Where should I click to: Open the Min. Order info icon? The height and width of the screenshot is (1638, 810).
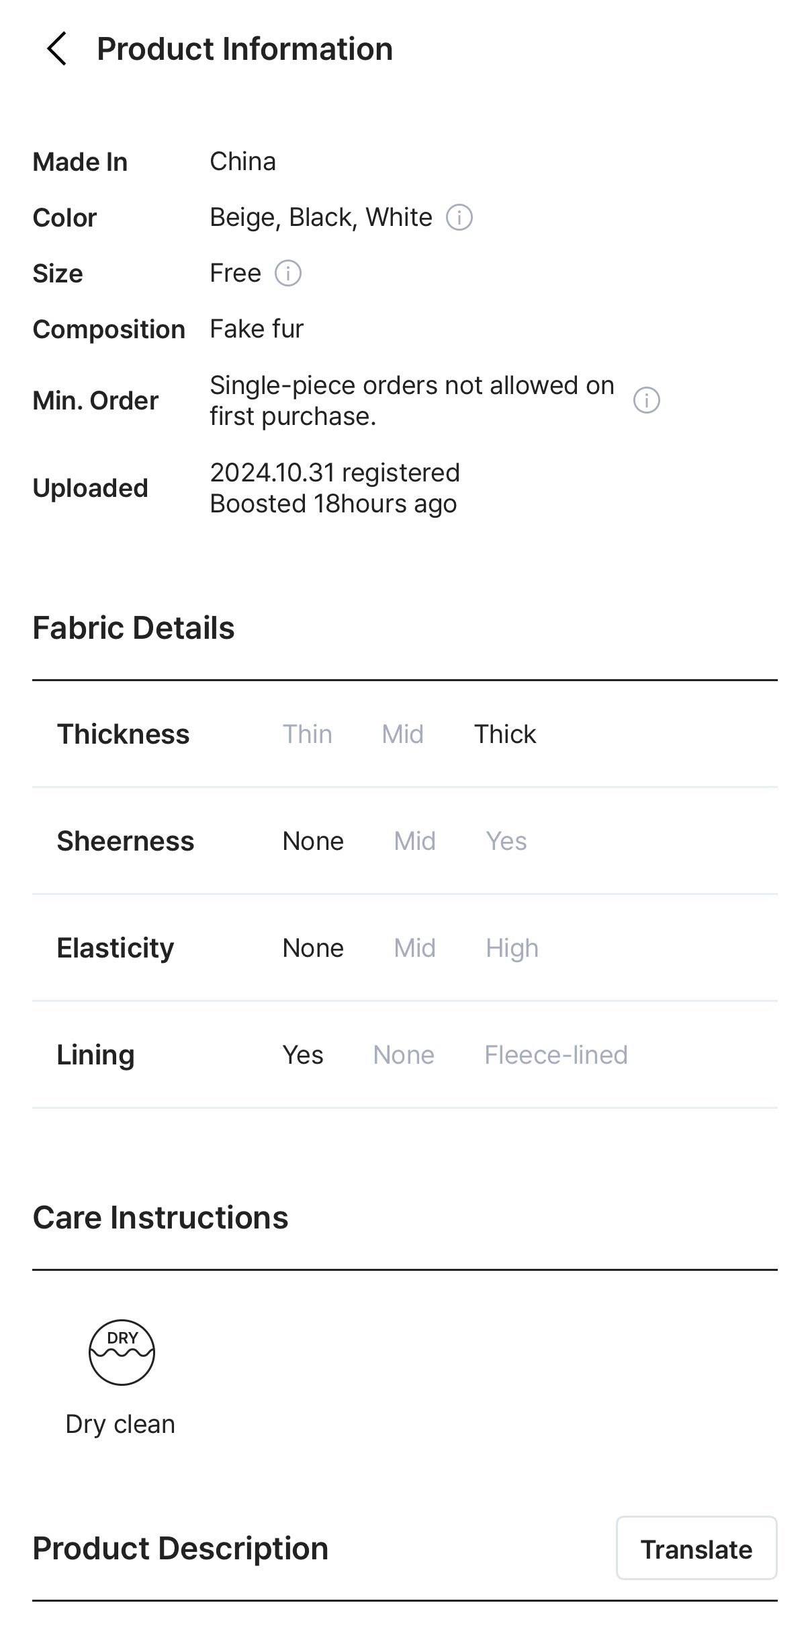click(x=646, y=401)
